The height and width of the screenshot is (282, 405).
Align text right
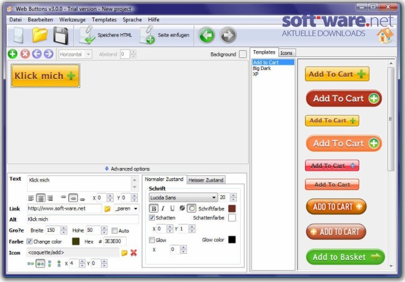coord(50,198)
